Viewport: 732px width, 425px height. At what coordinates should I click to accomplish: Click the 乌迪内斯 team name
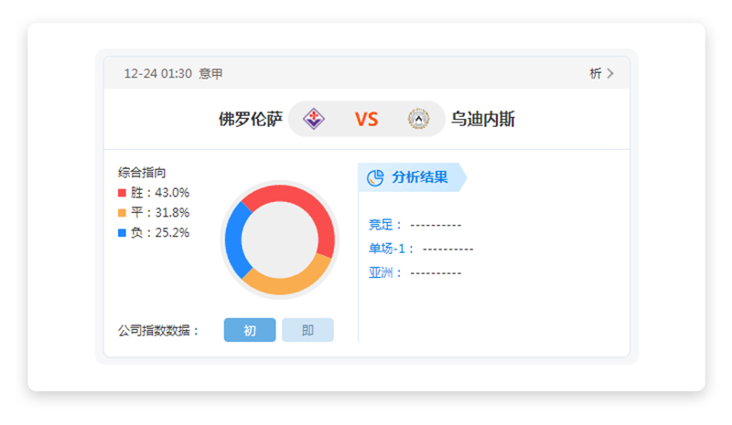click(x=483, y=120)
